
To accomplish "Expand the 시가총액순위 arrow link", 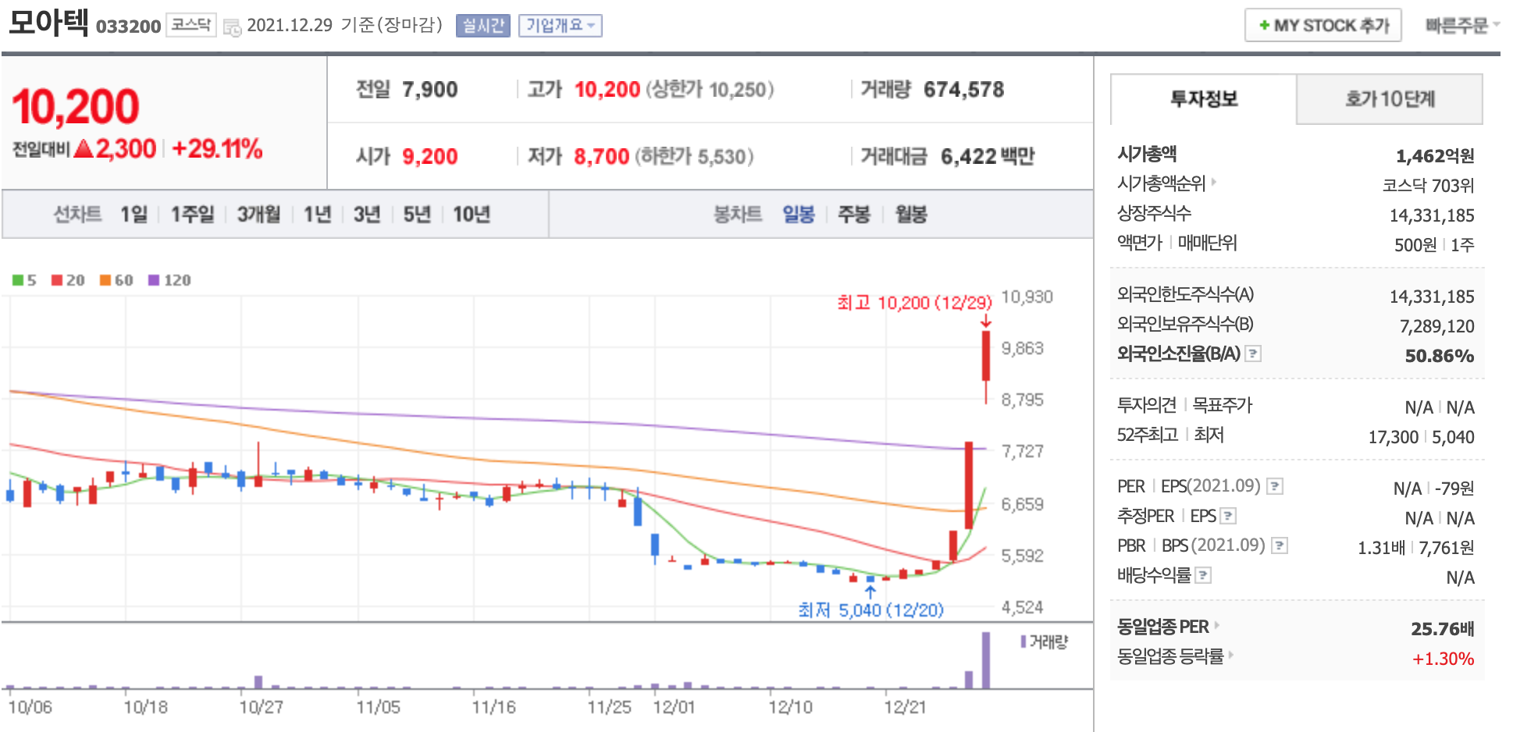I will coord(1214,182).
